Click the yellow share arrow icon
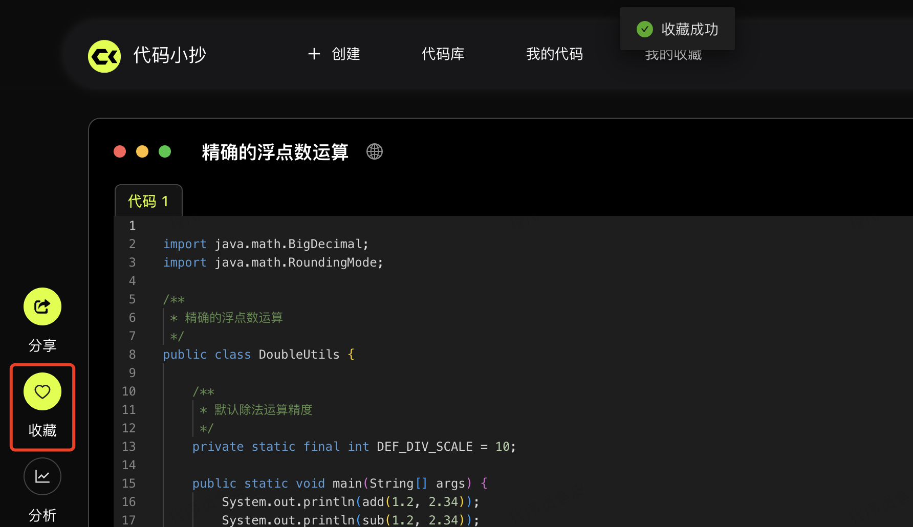 click(x=42, y=306)
